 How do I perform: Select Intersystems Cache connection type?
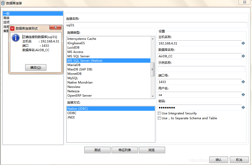coord(109,39)
